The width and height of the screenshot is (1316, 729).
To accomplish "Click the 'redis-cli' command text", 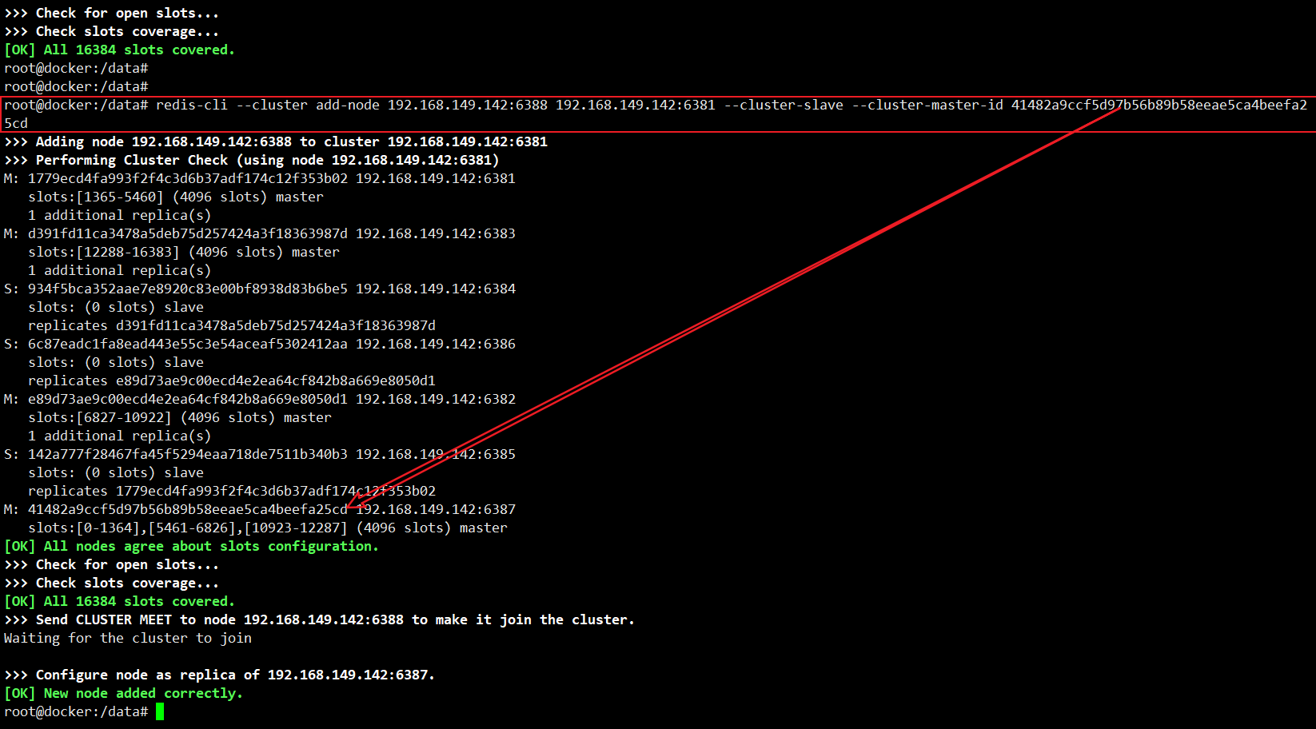I will 192,105.
